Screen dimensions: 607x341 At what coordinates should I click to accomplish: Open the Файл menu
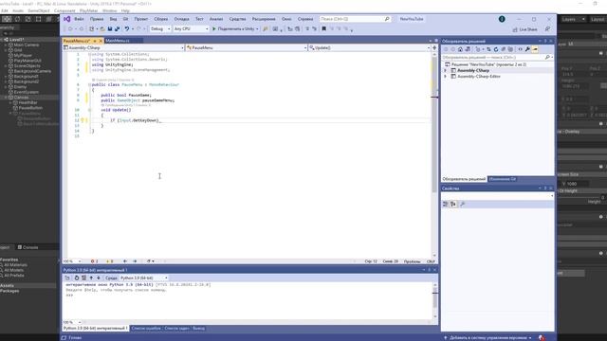point(79,19)
